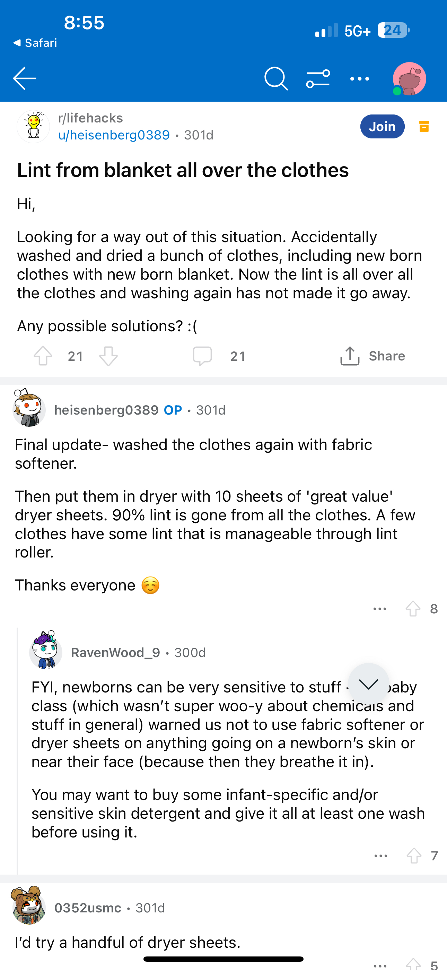Return to Safari from the status bar
The image size is (447, 970).
tap(36, 43)
